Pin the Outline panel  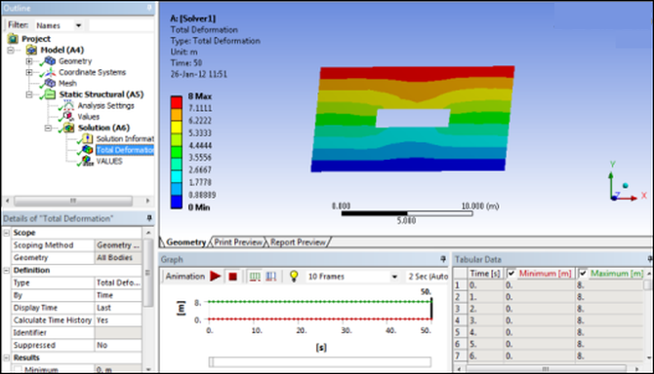click(x=149, y=8)
